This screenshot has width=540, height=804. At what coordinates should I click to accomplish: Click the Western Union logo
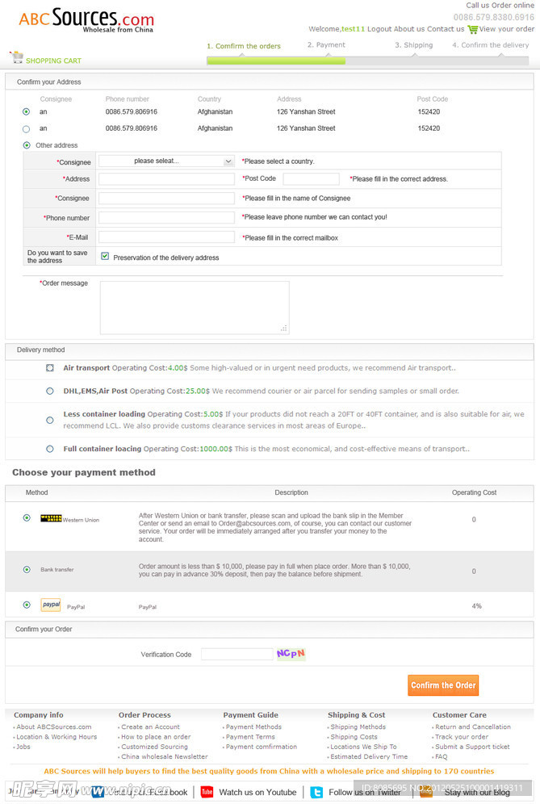click(51, 518)
